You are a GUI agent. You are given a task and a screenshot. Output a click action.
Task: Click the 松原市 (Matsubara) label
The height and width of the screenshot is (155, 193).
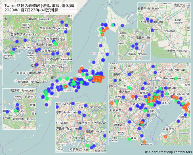(x=44, y=65)
